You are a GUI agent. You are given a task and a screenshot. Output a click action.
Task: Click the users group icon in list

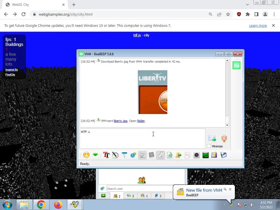pyautogui.click(x=142, y=180)
